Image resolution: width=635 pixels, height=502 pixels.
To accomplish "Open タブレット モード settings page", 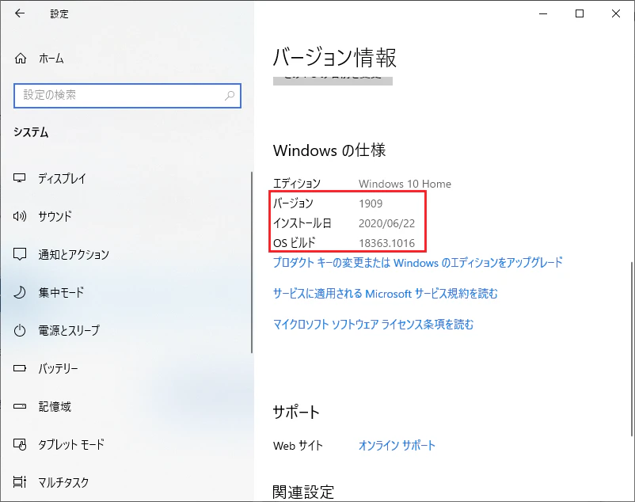I will (71, 444).
